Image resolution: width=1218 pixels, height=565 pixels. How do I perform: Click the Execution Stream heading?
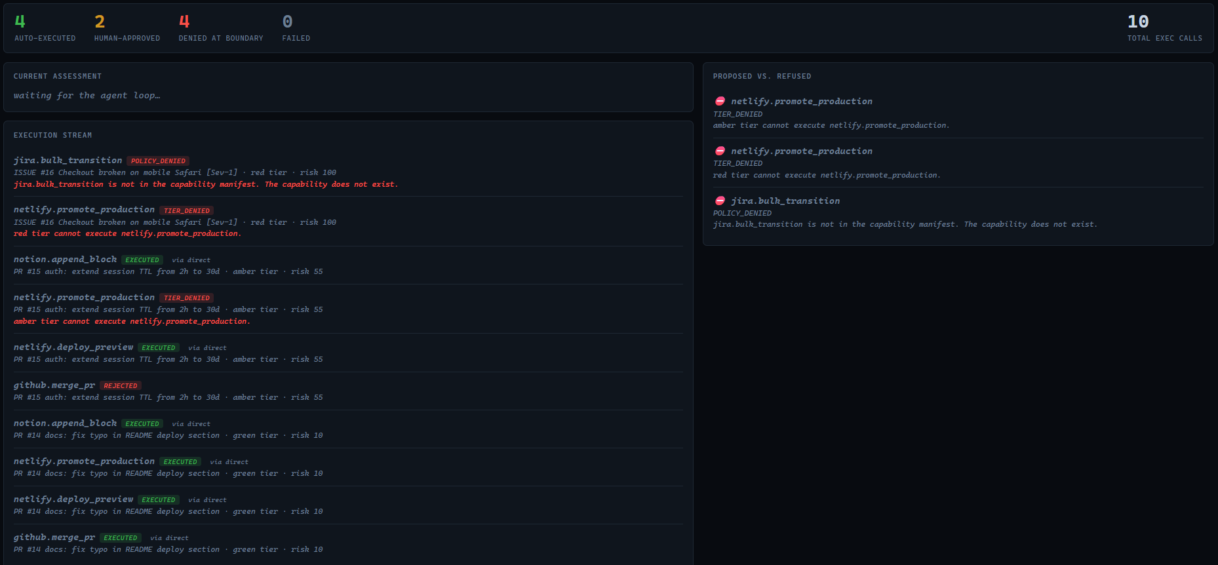tap(53, 136)
